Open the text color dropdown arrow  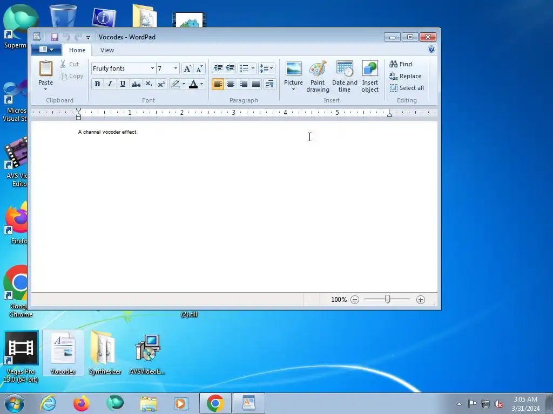click(x=202, y=84)
